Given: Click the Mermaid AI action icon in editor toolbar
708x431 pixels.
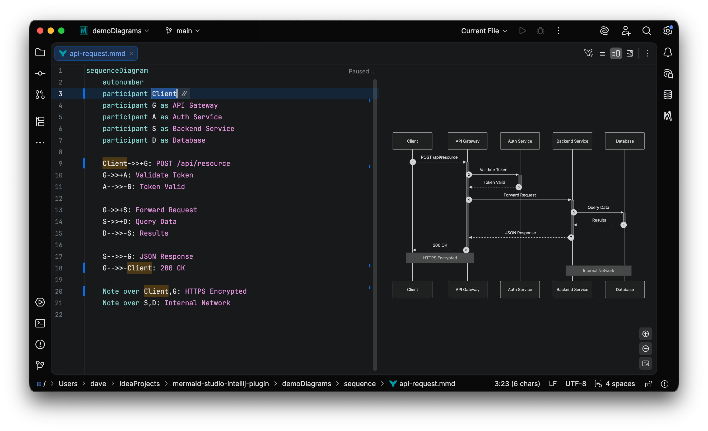Looking at the screenshot, I should tap(588, 53).
